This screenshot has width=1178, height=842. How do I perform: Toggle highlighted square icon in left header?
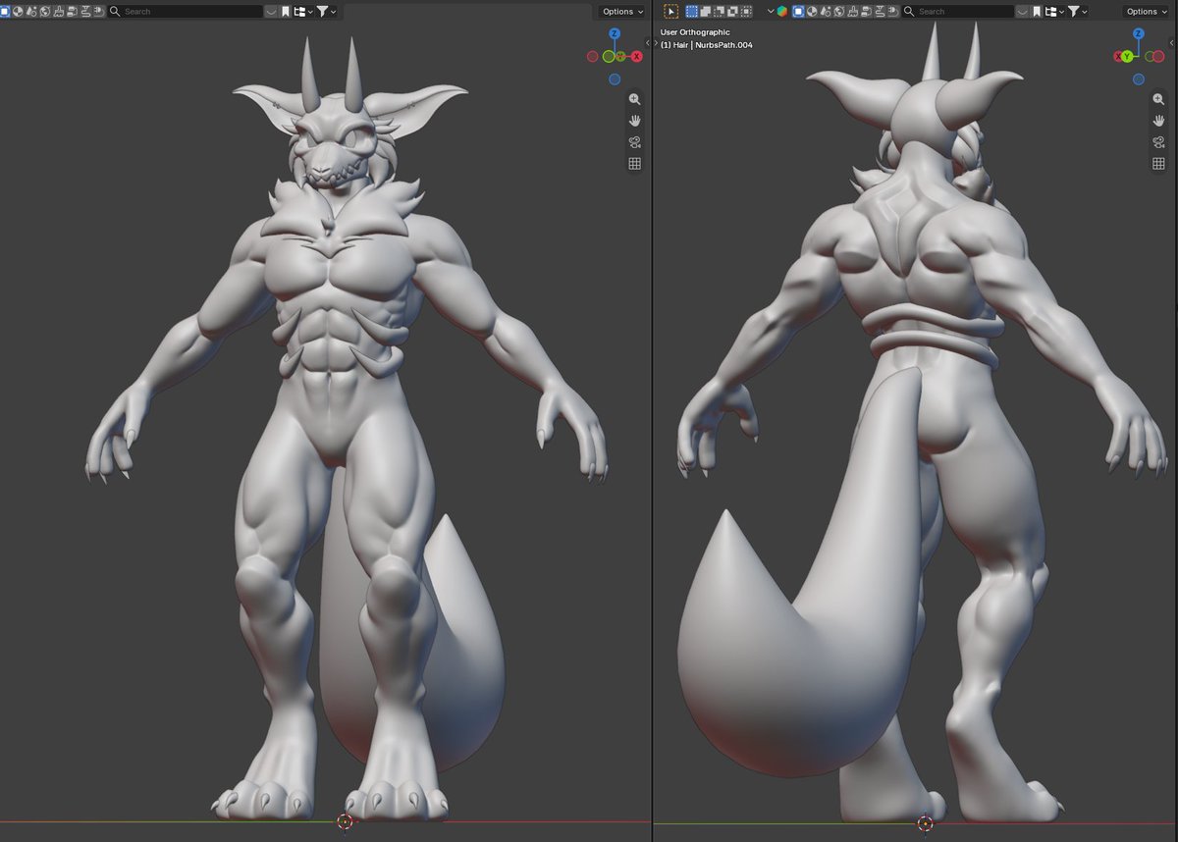coord(4,11)
